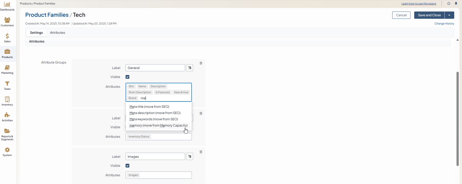Screen dimensions: 462x184
Task: Expand the Save and Close dropdown arrow
Action: 449,15
